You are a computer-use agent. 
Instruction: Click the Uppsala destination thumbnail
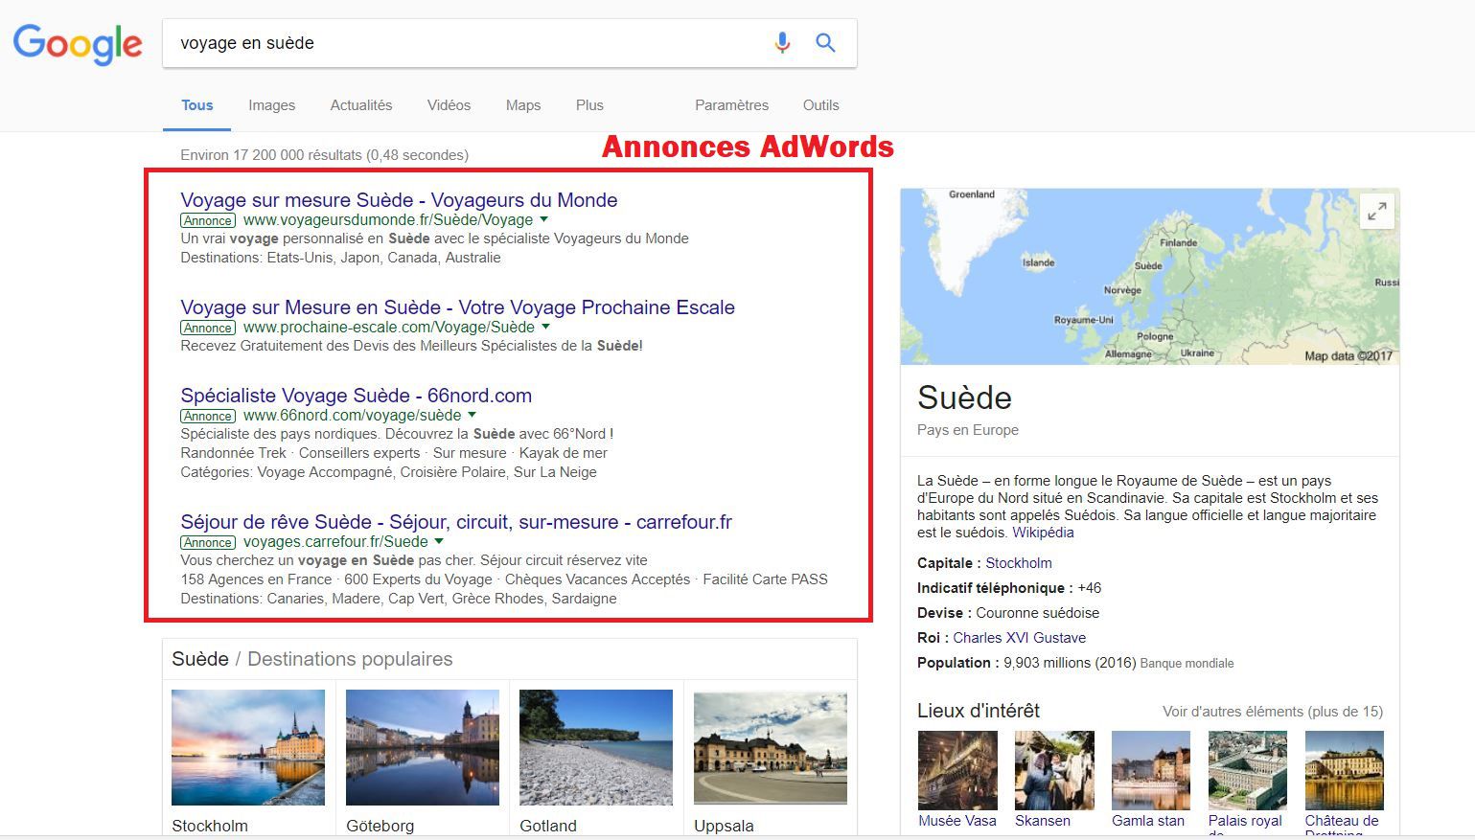tap(771, 748)
